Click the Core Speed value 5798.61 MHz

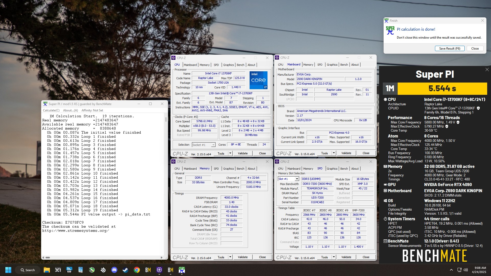pos(204,121)
